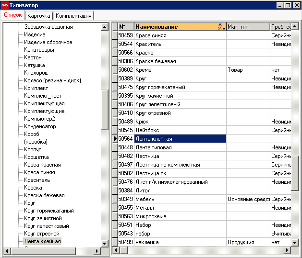
Task: Select Конденсатор tree node
Action: [40, 126]
